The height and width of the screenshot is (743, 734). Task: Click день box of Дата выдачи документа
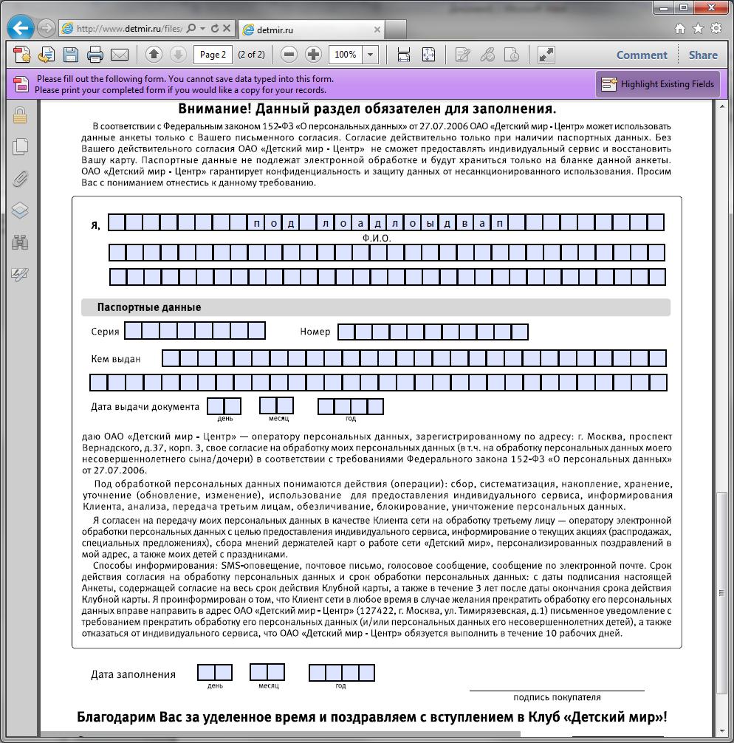[224, 406]
